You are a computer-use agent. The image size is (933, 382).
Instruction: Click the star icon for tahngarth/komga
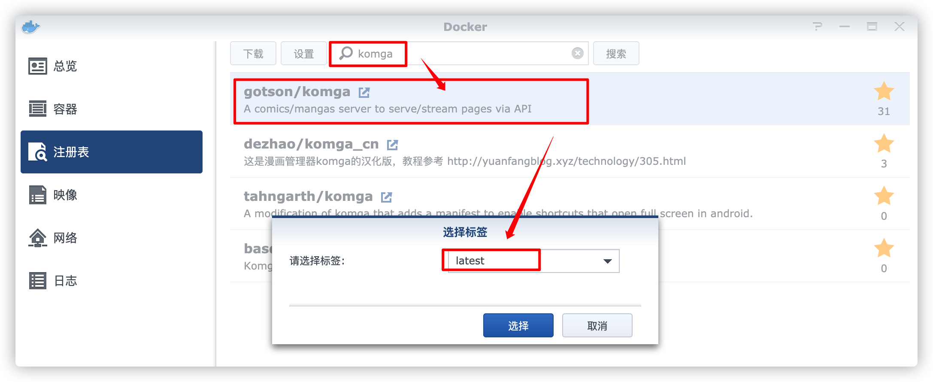pyautogui.click(x=884, y=196)
